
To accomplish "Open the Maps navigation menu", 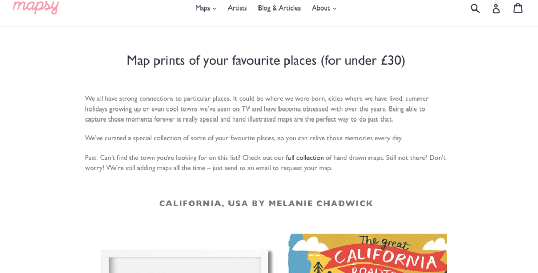I will pyautogui.click(x=203, y=8).
